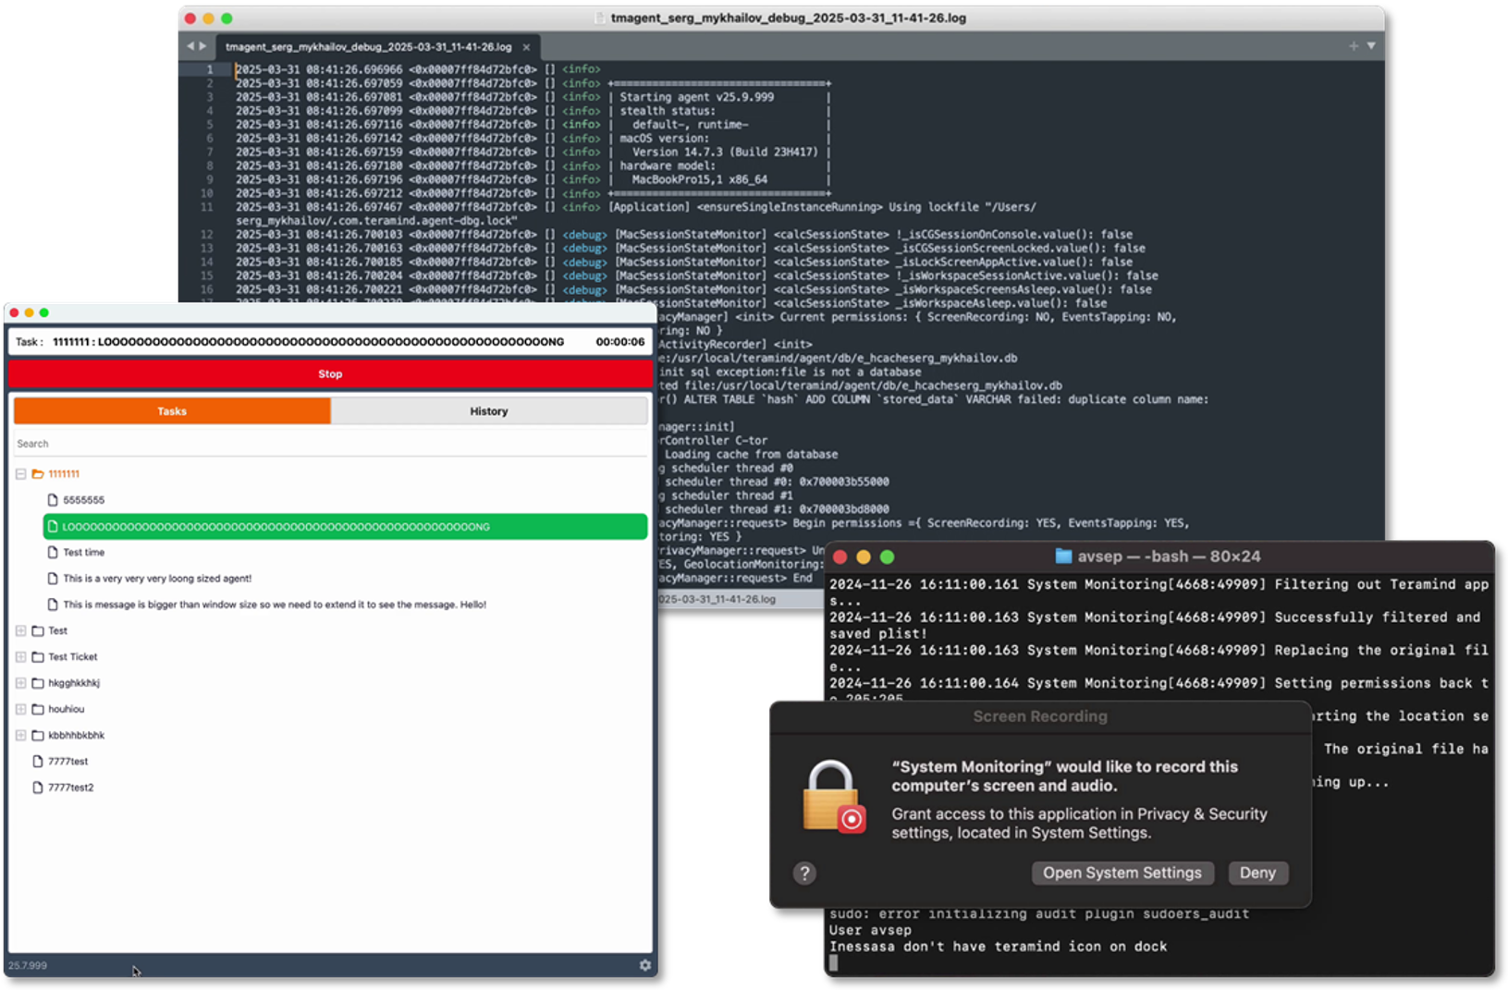Screen dimensions: 1508x990
Task: Select the 7777test2 task icon
Action: point(38,788)
